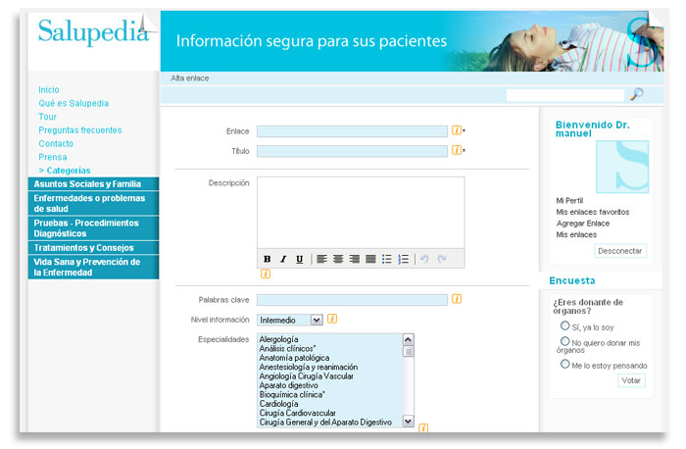This screenshot has width=686, height=449.
Task: Click the Salupedia logo
Action: 94,31
